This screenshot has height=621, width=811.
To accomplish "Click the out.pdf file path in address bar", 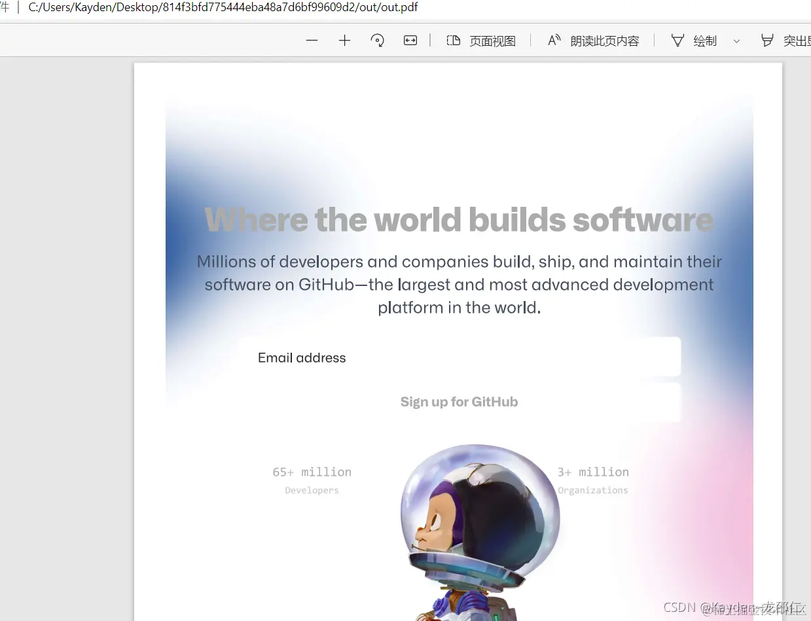I will pyautogui.click(x=223, y=8).
